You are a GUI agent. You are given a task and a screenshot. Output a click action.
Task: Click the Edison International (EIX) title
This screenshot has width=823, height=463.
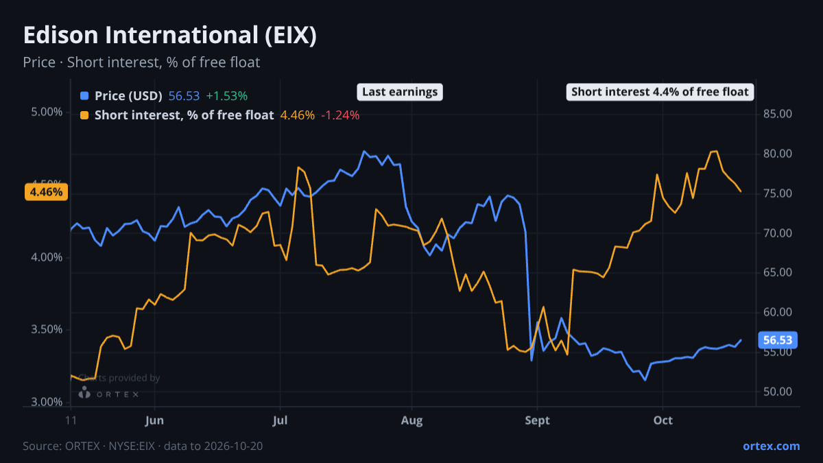point(169,36)
